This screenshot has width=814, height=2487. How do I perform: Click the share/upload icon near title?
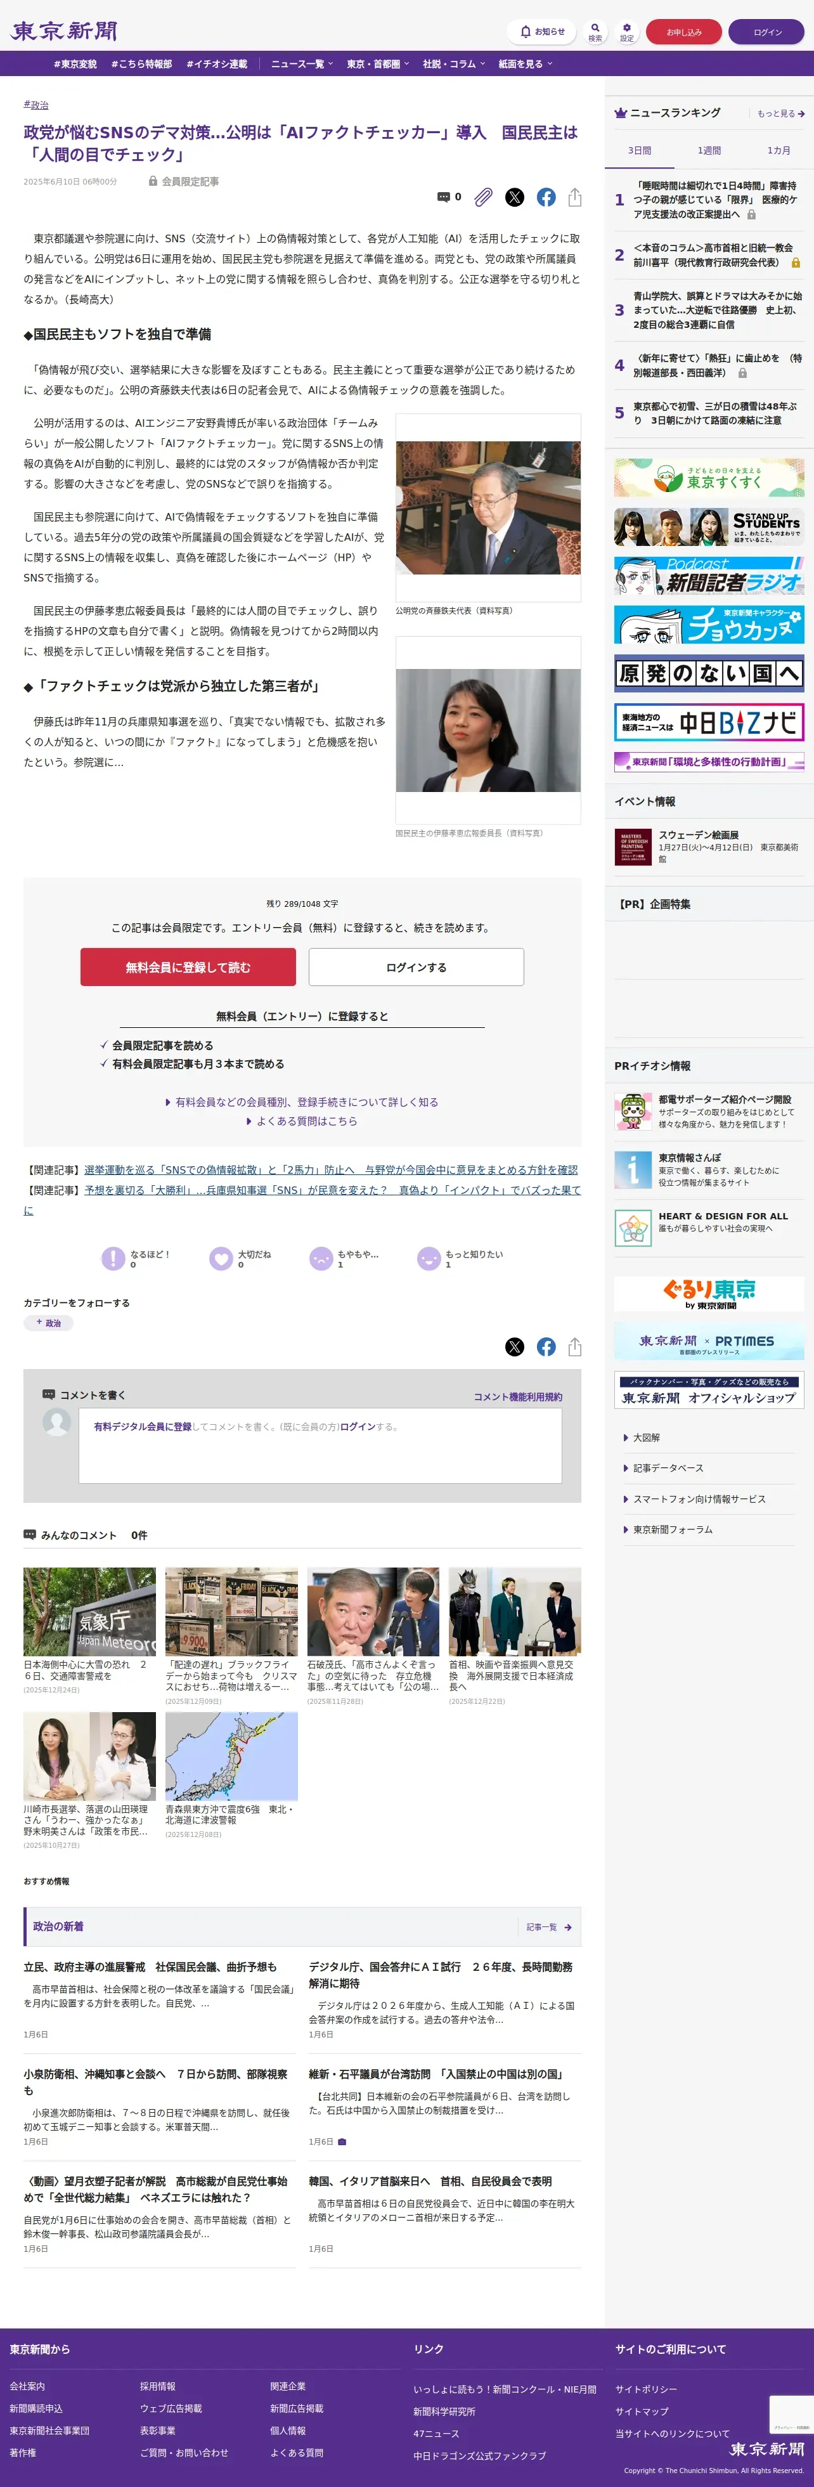pos(574,197)
